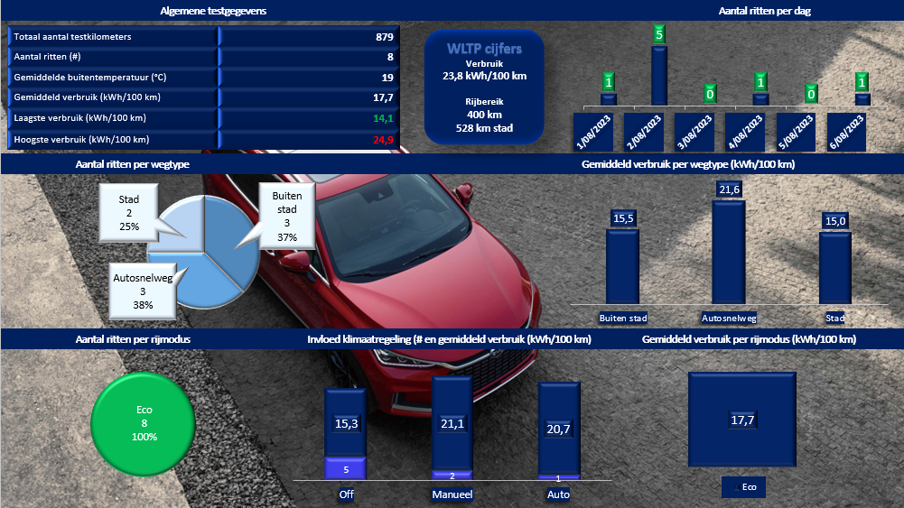Click the total kilometers value 879
The image size is (904, 508).
pos(384,37)
